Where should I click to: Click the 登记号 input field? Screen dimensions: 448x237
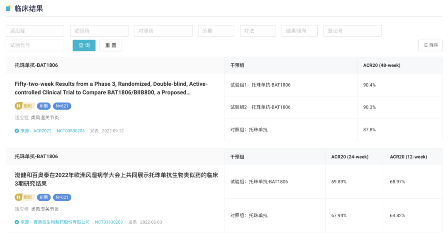point(353,31)
